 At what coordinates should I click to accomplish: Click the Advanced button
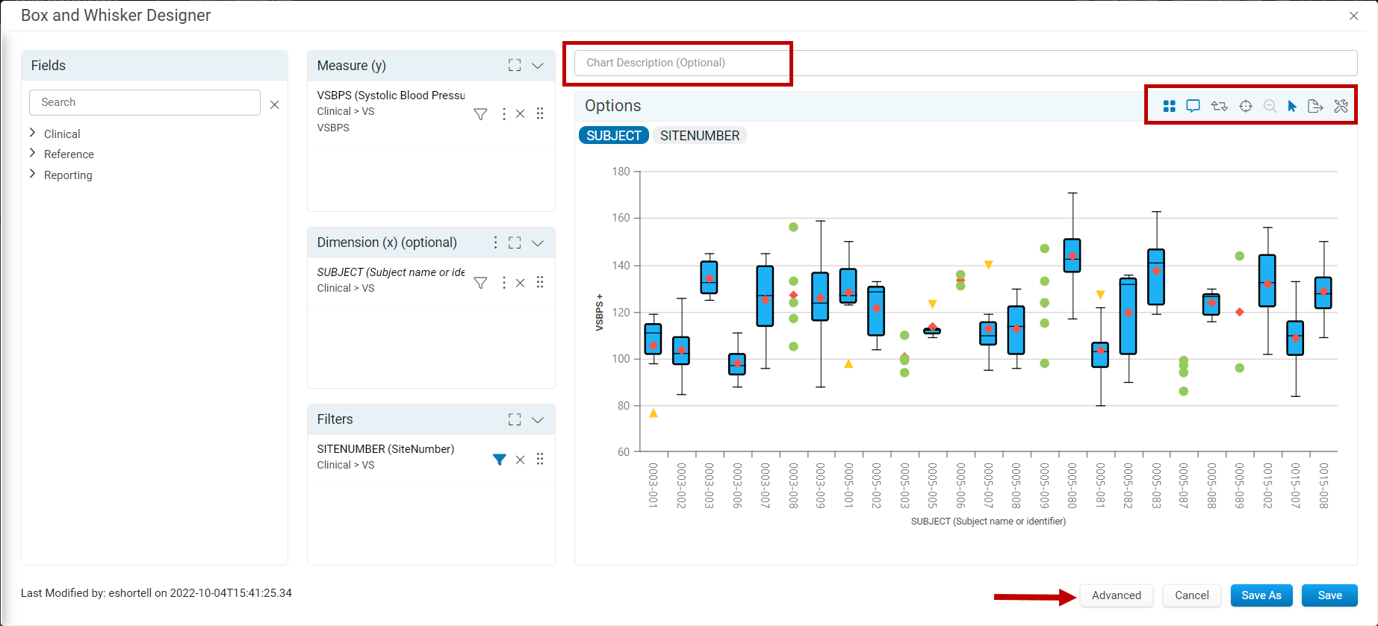coord(1116,595)
